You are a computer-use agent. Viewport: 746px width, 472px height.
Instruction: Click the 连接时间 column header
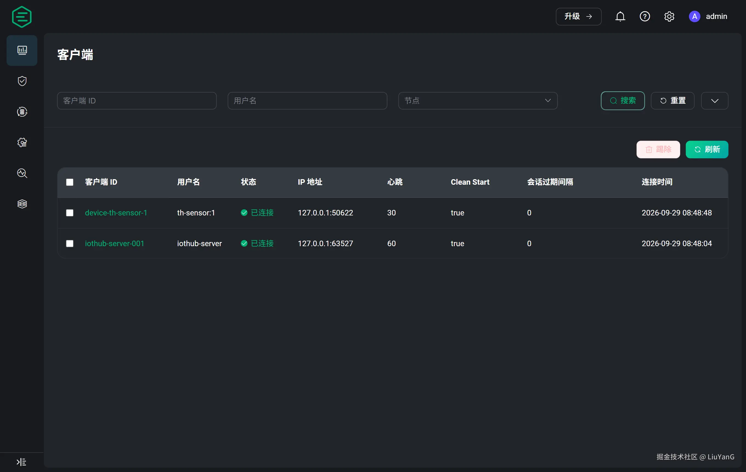(x=657, y=182)
